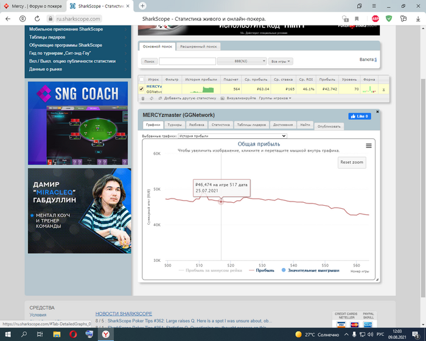Click the Опубликовать button
Screen dimensions: 426x341
329,127
